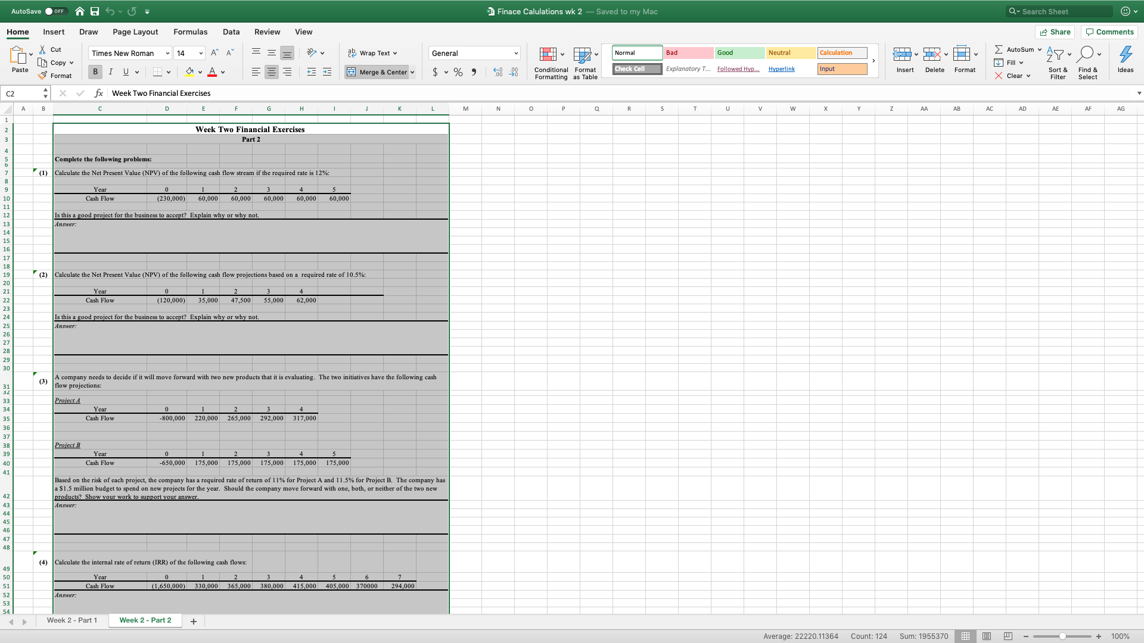Click the Share button
Image resolution: width=1144 pixels, height=643 pixels.
coord(1055,32)
